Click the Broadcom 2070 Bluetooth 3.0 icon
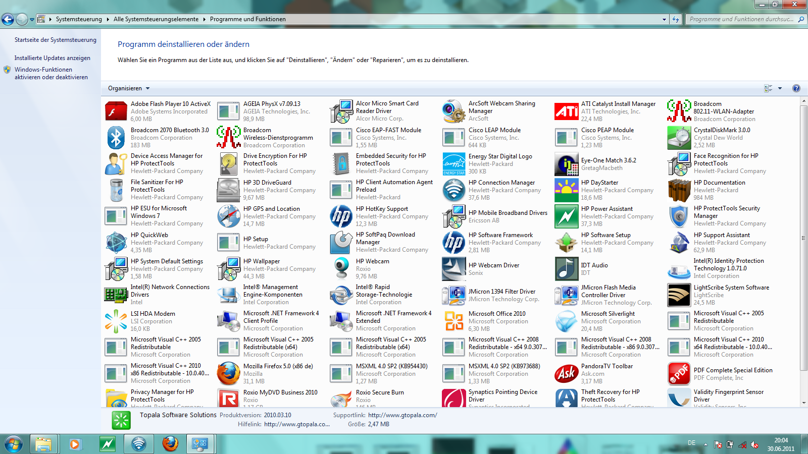This screenshot has width=808, height=454. point(116,137)
